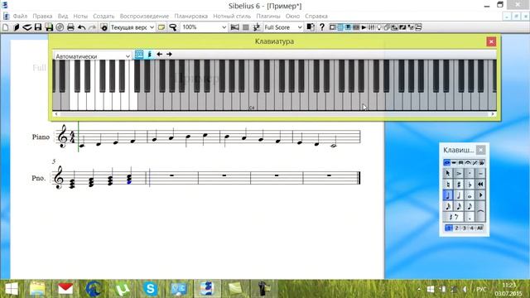This screenshot has height=298, width=530.
Task: Click the rest symbol on the keypad
Action: (453, 217)
